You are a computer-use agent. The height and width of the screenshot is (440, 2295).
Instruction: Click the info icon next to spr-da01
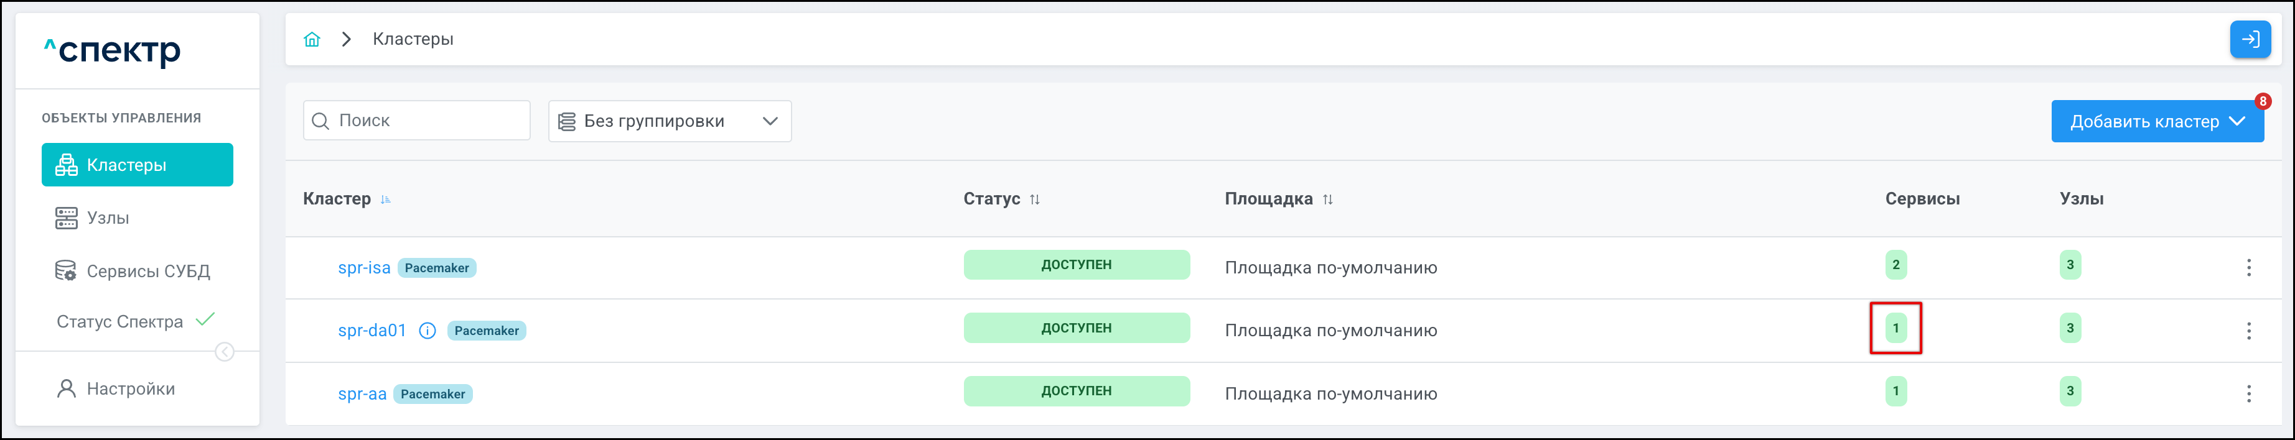pos(428,331)
